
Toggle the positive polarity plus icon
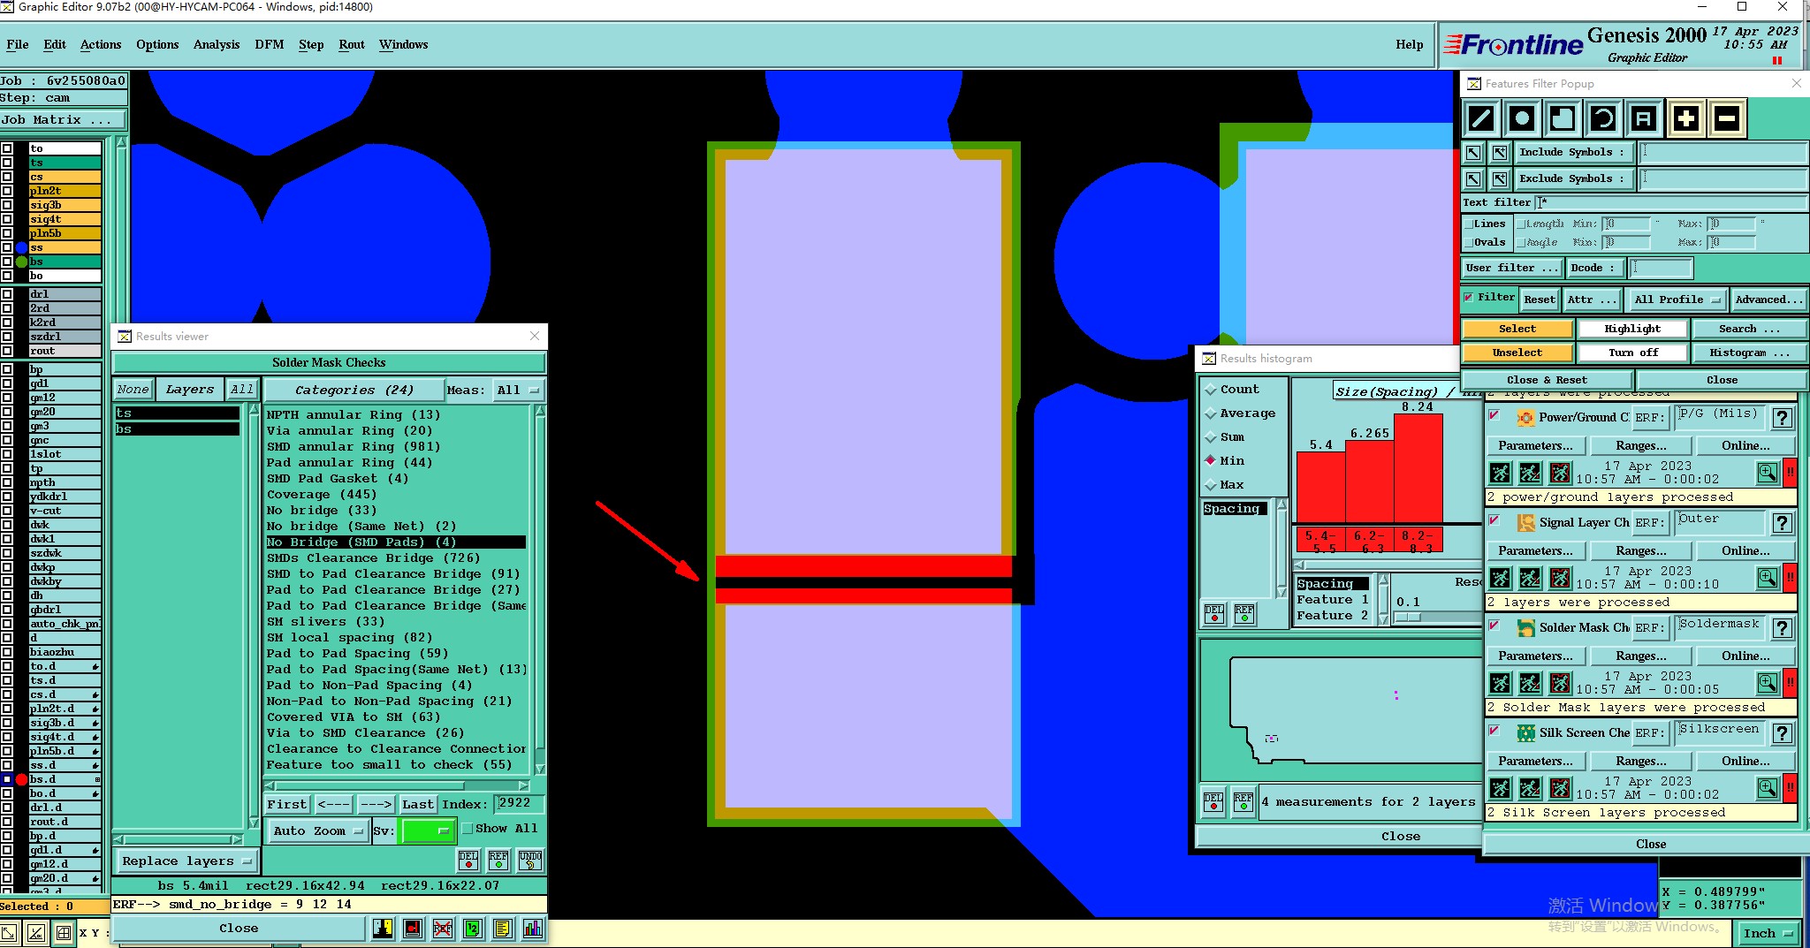[x=1686, y=118]
